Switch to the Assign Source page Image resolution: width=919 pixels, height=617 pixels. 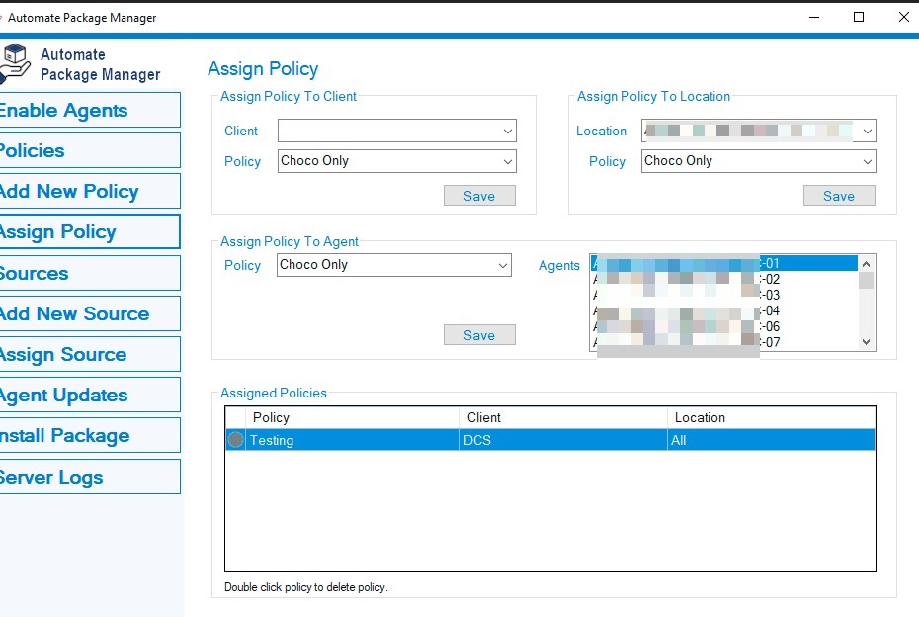click(90, 354)
